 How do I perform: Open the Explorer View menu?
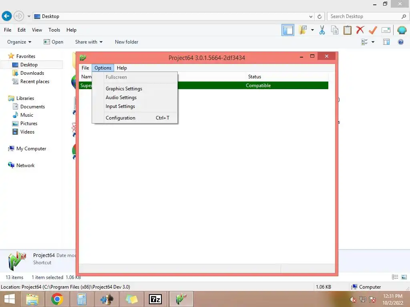37,30
